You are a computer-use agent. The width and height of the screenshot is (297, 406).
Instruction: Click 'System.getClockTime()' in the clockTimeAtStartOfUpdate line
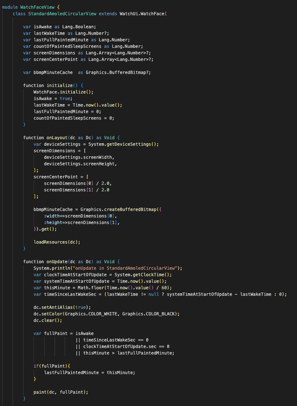click(142, 275)
